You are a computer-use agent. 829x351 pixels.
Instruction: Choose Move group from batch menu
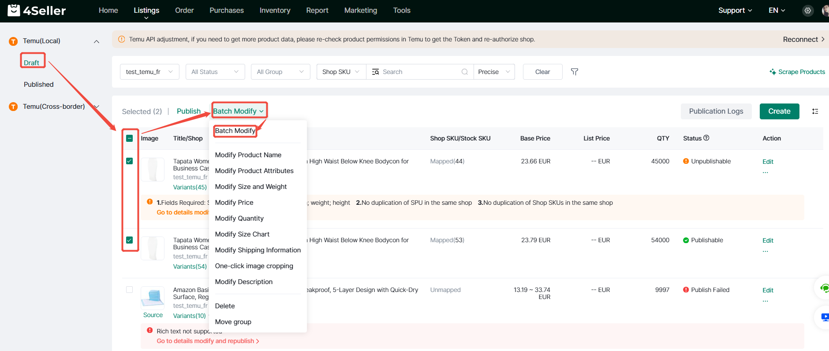coord(233,322)
